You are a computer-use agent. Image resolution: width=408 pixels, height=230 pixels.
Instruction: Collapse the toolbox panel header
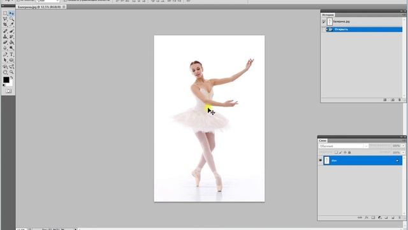click(x=8, y=6)
